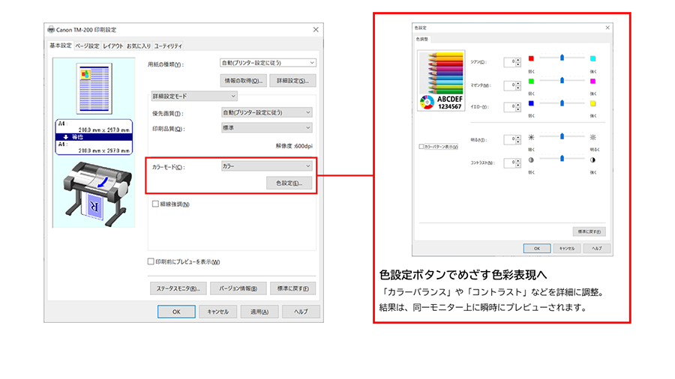Switch to the ページ設定 tab
675x379 pixels.
(x=87, y=46)
